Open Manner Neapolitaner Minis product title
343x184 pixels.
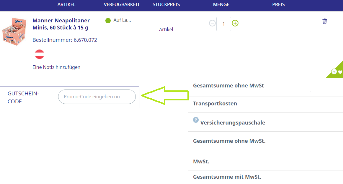(61, 24)
